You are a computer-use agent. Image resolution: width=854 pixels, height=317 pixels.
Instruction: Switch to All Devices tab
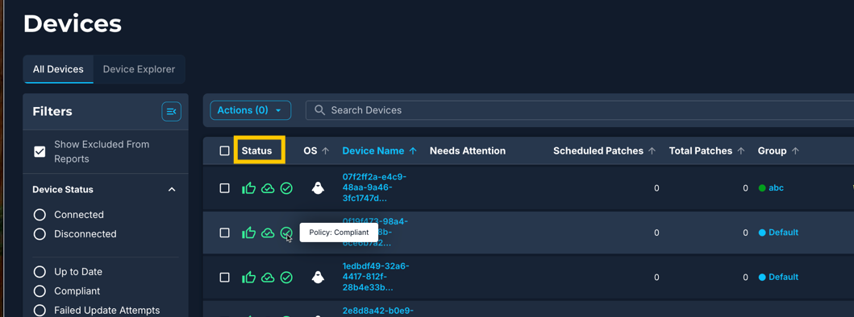coord(58,70)
